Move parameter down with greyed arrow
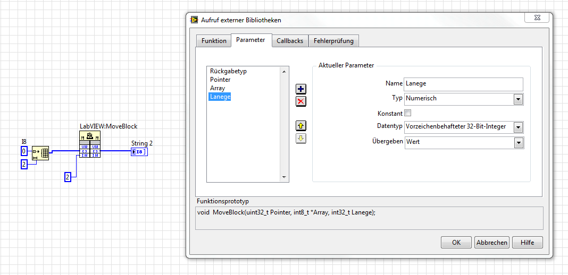 301,139
